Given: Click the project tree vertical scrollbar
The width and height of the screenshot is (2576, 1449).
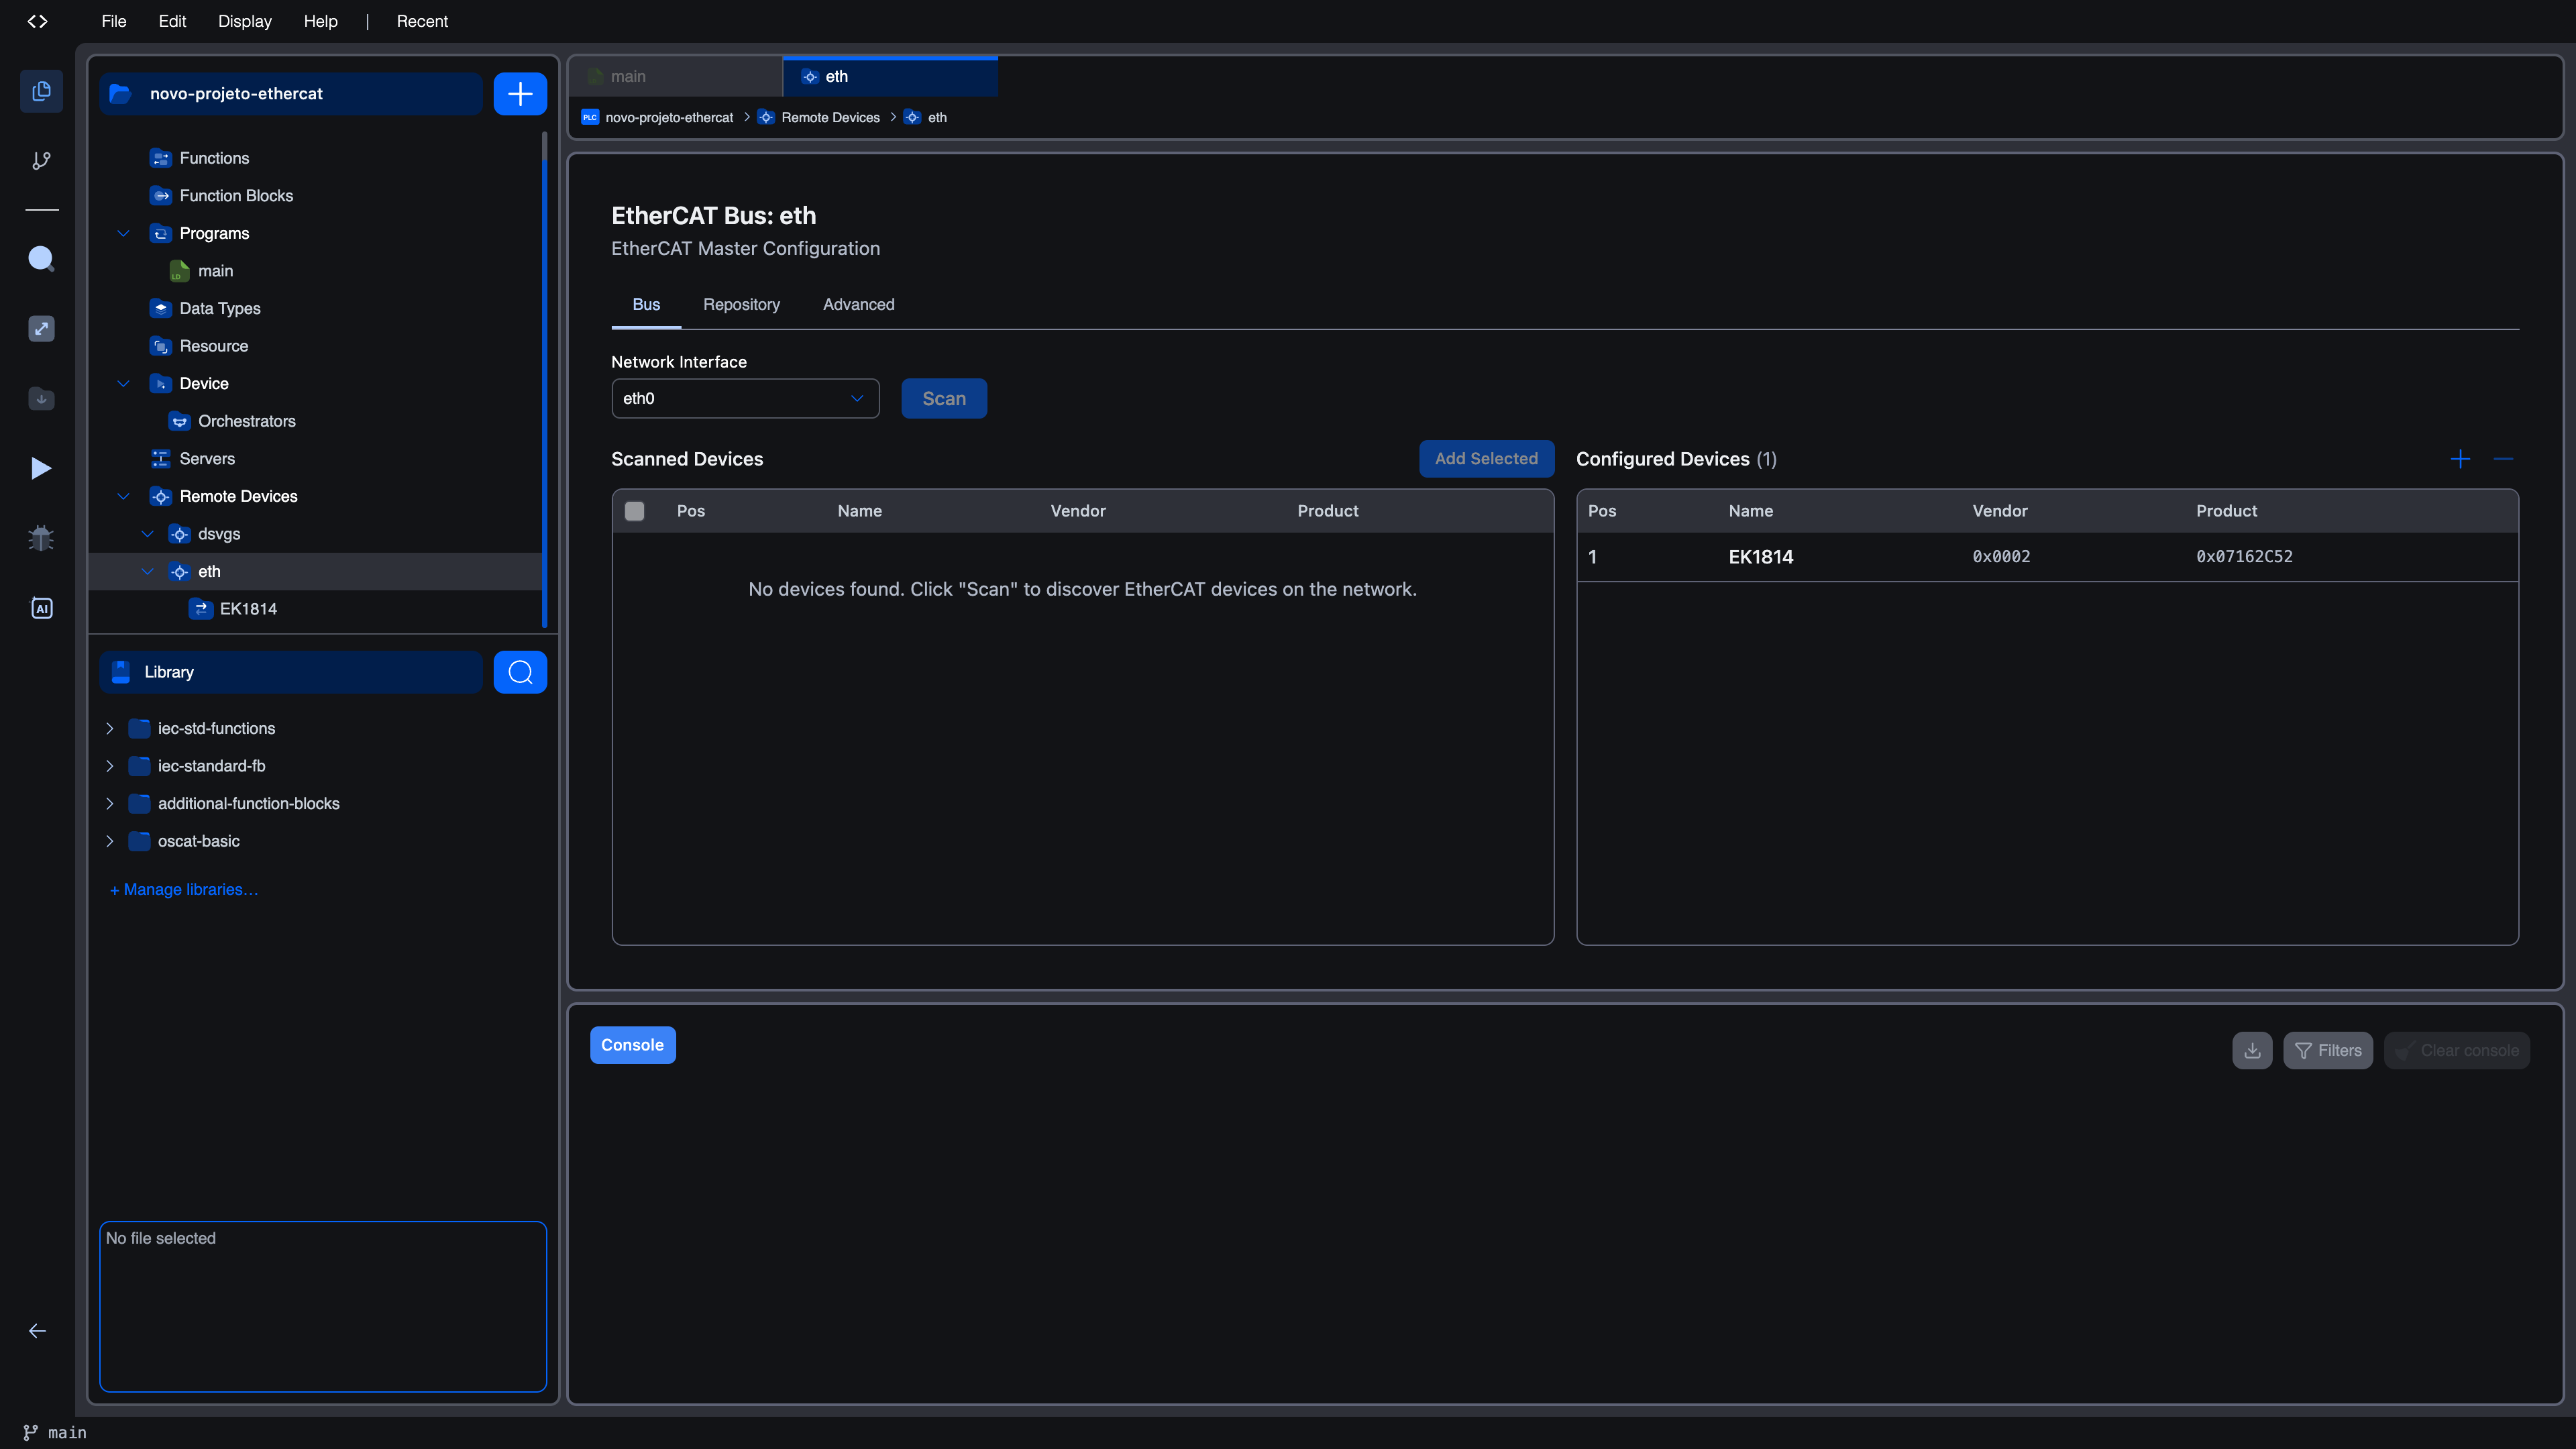Looking at the screenshot, I should (x=544, y=380).
